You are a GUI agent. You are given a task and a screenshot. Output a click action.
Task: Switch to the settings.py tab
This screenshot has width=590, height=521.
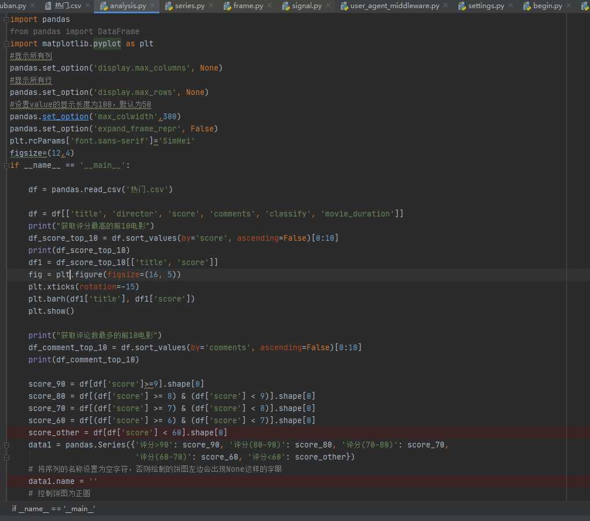(x=485, y=6)
